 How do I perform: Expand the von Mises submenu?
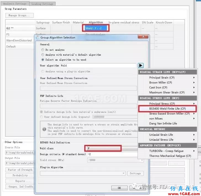tap(167, 119)
